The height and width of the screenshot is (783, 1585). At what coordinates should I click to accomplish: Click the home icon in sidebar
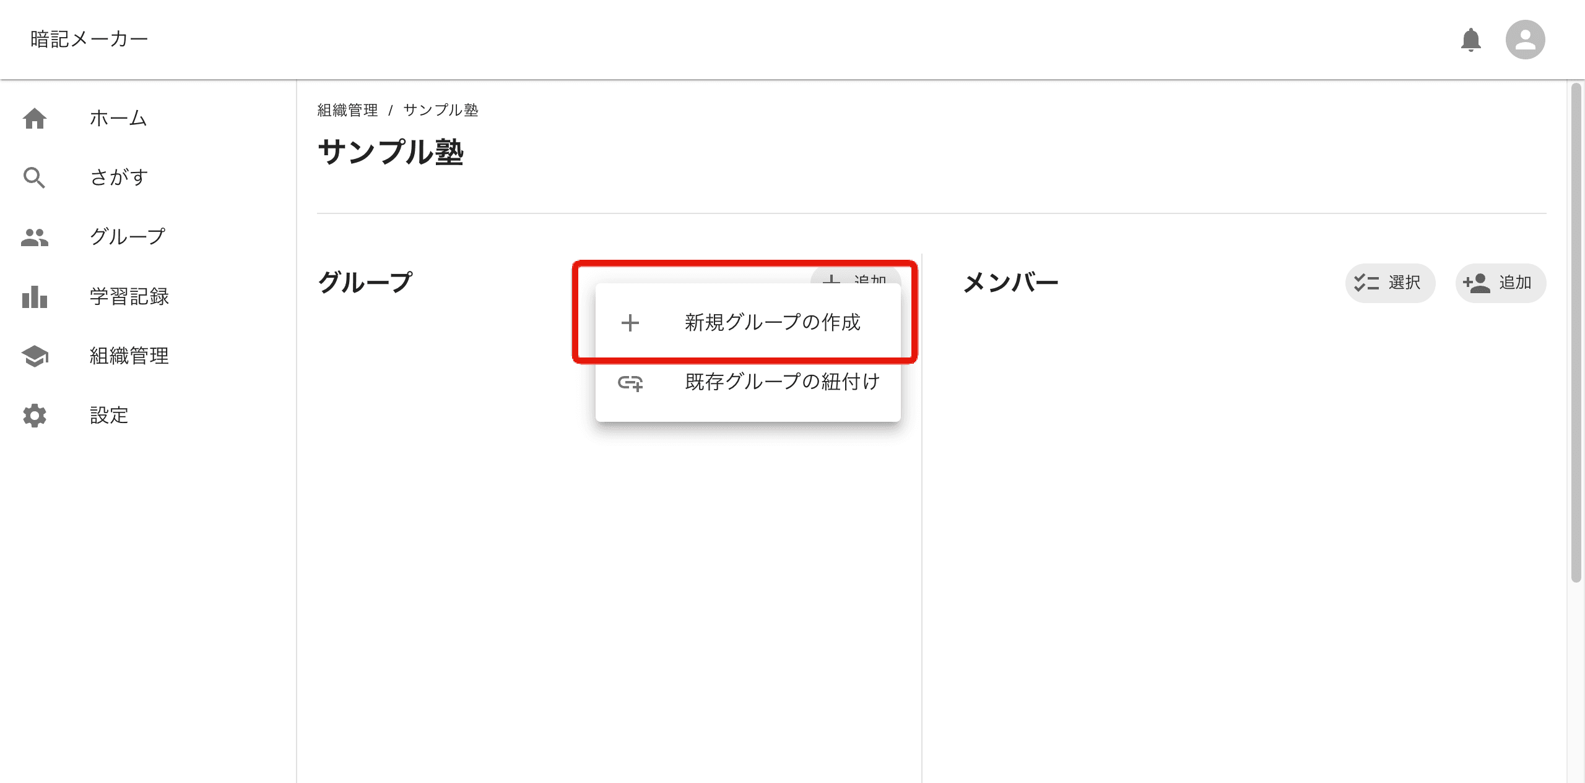tap(35, 118)
